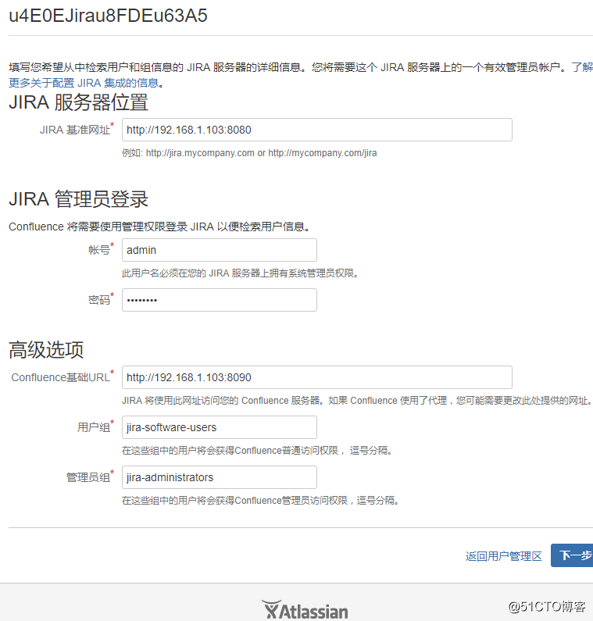The image size is (593, 621).
Task: Click the JIRA 基准网址 label
Action: (x=75, y=130)
